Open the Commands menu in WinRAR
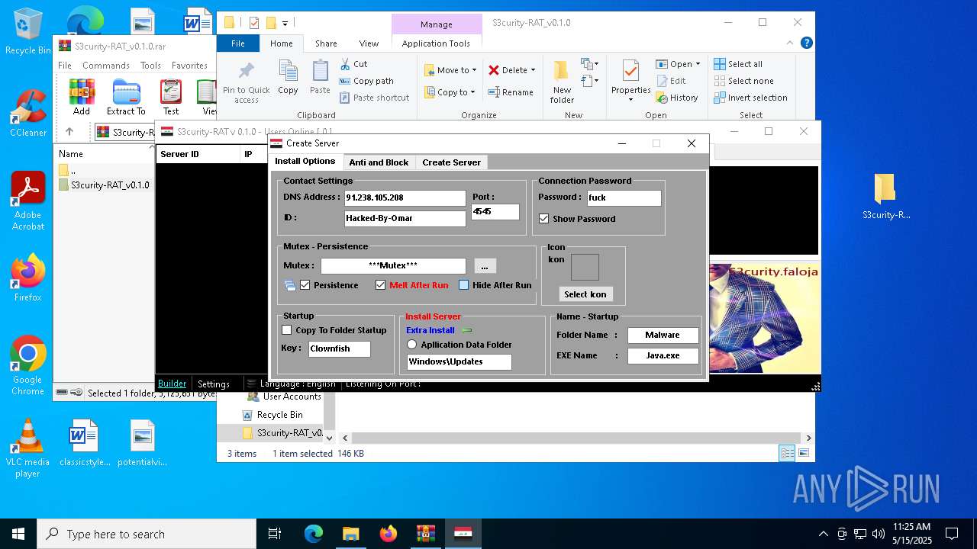The height and width of the screenshot is (549, 977). 106,66
